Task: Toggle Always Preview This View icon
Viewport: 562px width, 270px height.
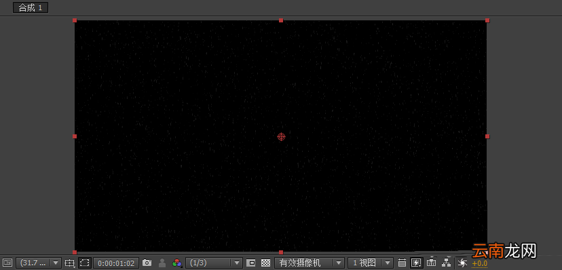Action: click(x=7, y=263)
